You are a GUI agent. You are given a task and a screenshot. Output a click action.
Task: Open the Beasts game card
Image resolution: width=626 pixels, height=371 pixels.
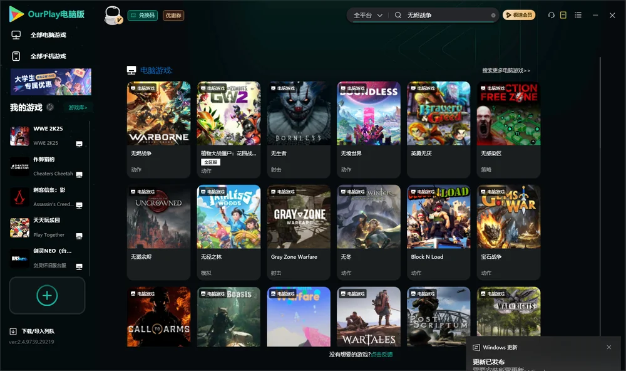pyautogui.click(x=228, y=316)
